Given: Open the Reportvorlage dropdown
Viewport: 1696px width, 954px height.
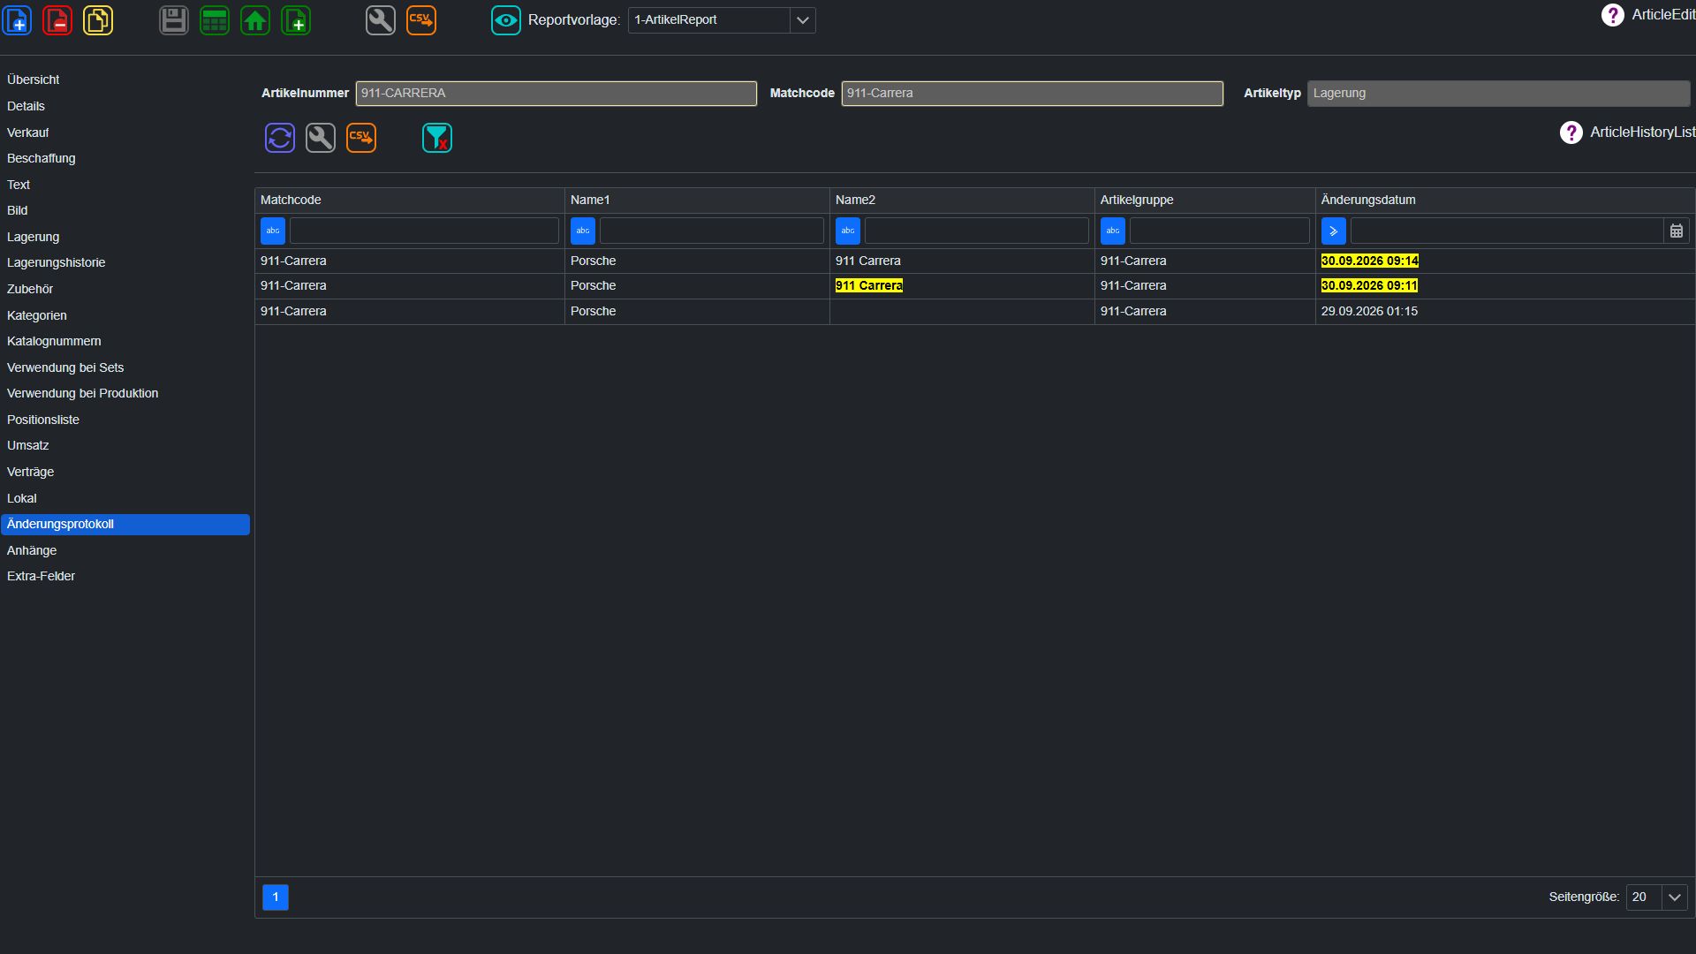Looking at the screenshot, I should point(802,20).
